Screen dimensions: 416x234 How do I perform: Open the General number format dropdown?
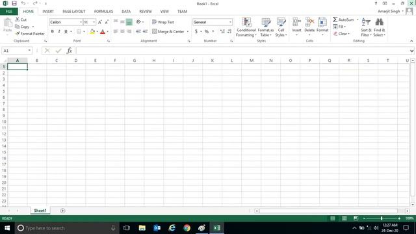(230, 22)
